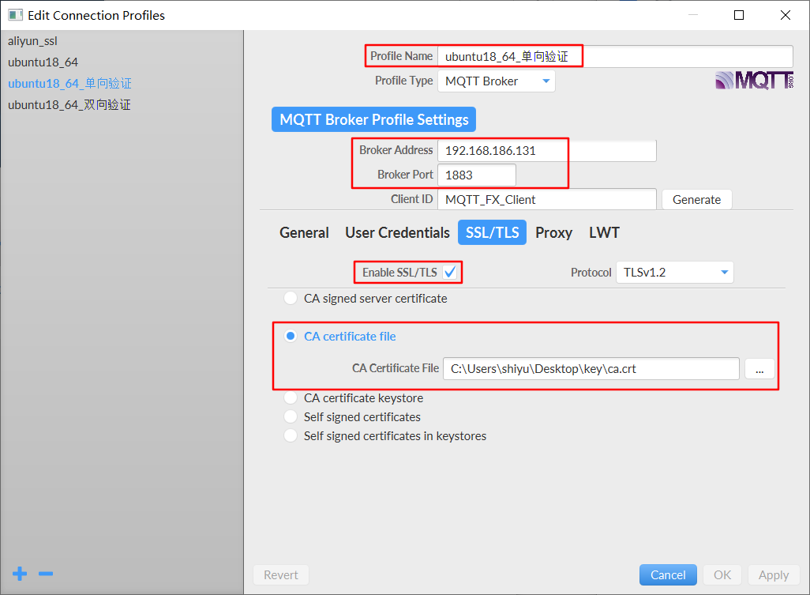Click the MQTT logo
This screenshot has width=810, height=595.
coord(753,79)
